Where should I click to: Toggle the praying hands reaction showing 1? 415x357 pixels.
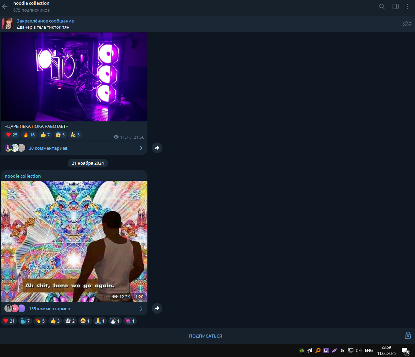pos(100,321)
